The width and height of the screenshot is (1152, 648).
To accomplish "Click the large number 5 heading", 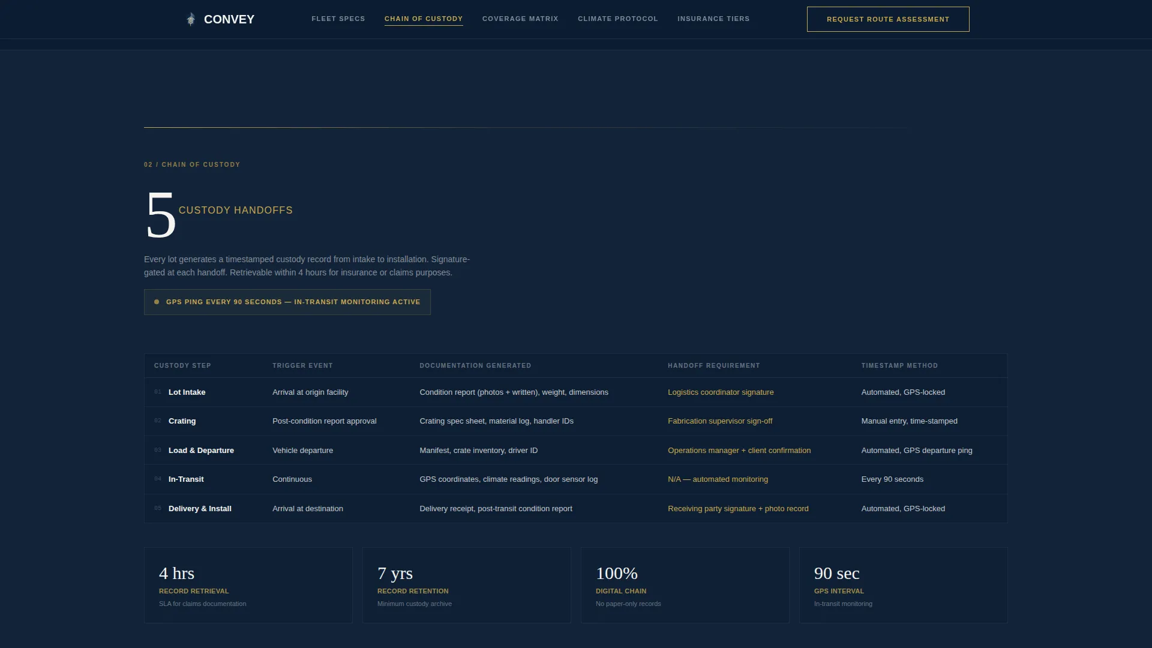I will (161, 215).
